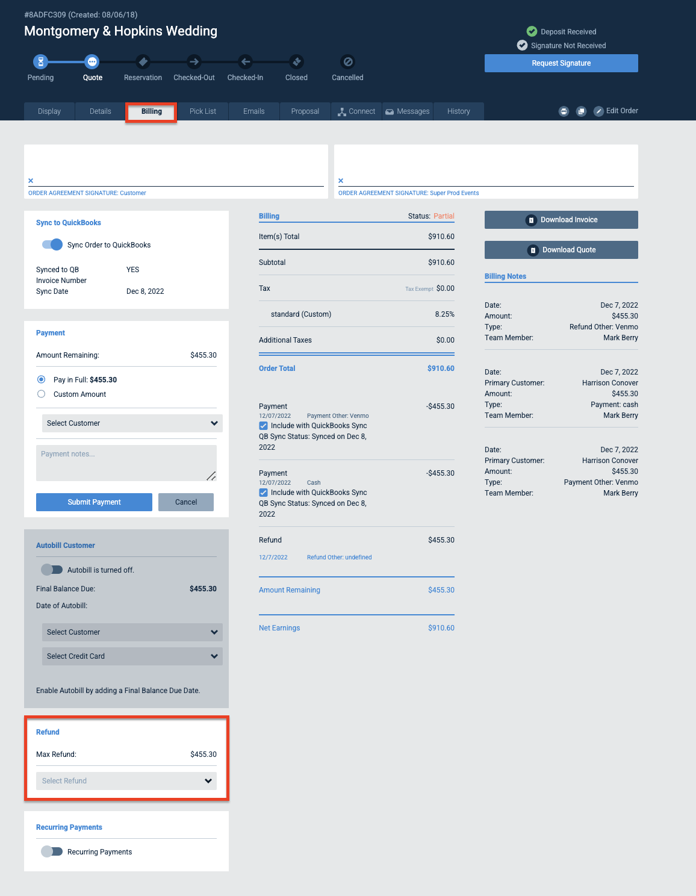Click the Partial status text

click(444, 216)
